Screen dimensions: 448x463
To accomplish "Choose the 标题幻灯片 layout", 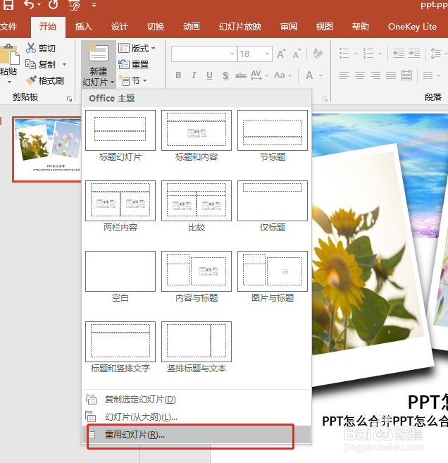I will (120, 136).
